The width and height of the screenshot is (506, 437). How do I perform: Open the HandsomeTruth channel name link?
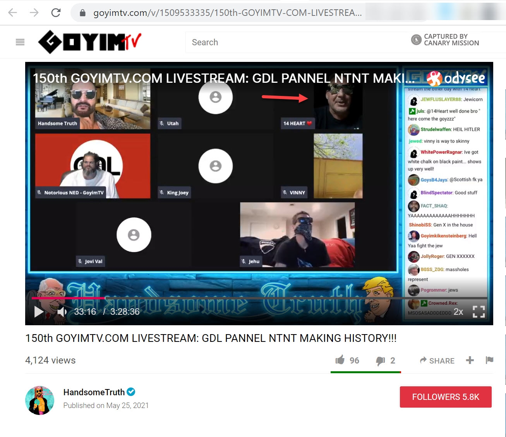click(94, 392)
